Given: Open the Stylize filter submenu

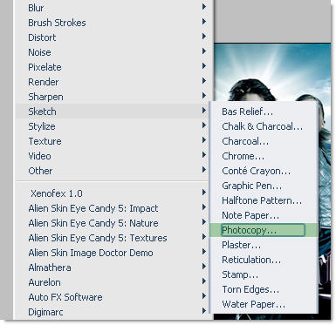Looking at the screenshot, I should (x=112, y=126).
